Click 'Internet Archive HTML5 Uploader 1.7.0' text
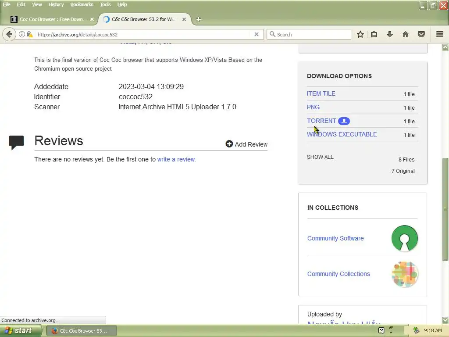This screenshot has height=337, width=449. pos(177,107)
